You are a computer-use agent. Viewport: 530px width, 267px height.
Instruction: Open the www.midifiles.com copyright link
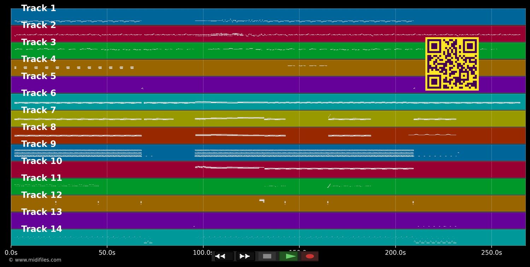coord(35,260)
